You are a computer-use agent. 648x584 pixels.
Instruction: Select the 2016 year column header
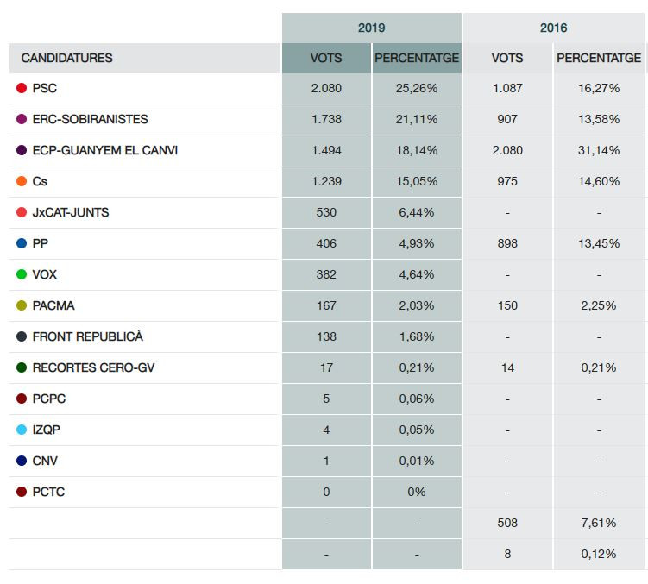pyautogui.click(x=553, y=28)
